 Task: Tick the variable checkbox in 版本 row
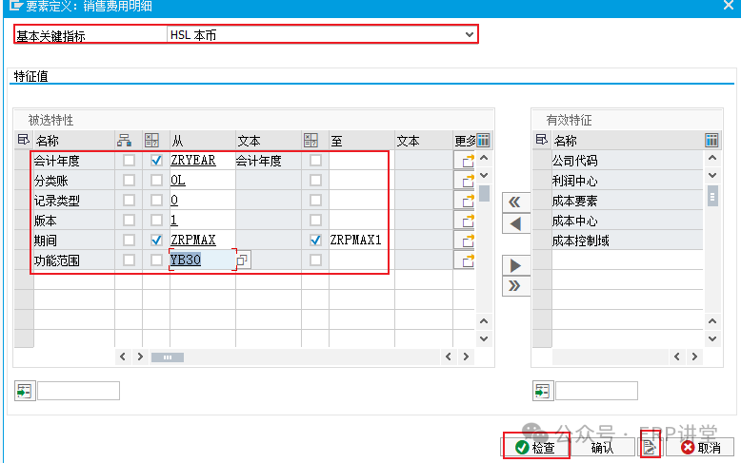point(156,221)
